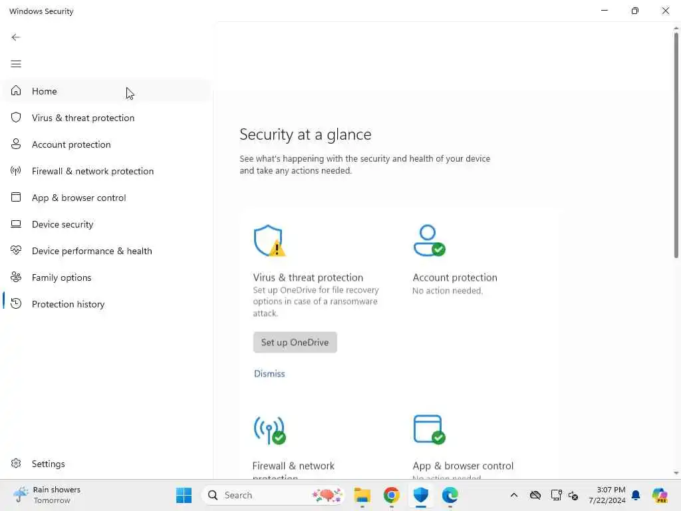Screen dimensions: 681x511
Task: Click the window icon beside App & browser control
Action: (x=16, y=197)
